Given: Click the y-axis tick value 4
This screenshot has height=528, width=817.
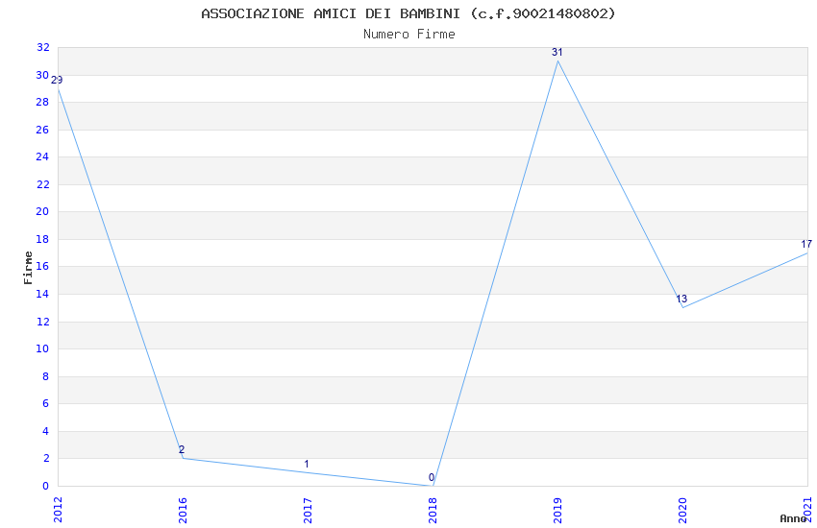Looking at the screenshot, I should coord(46,431).
